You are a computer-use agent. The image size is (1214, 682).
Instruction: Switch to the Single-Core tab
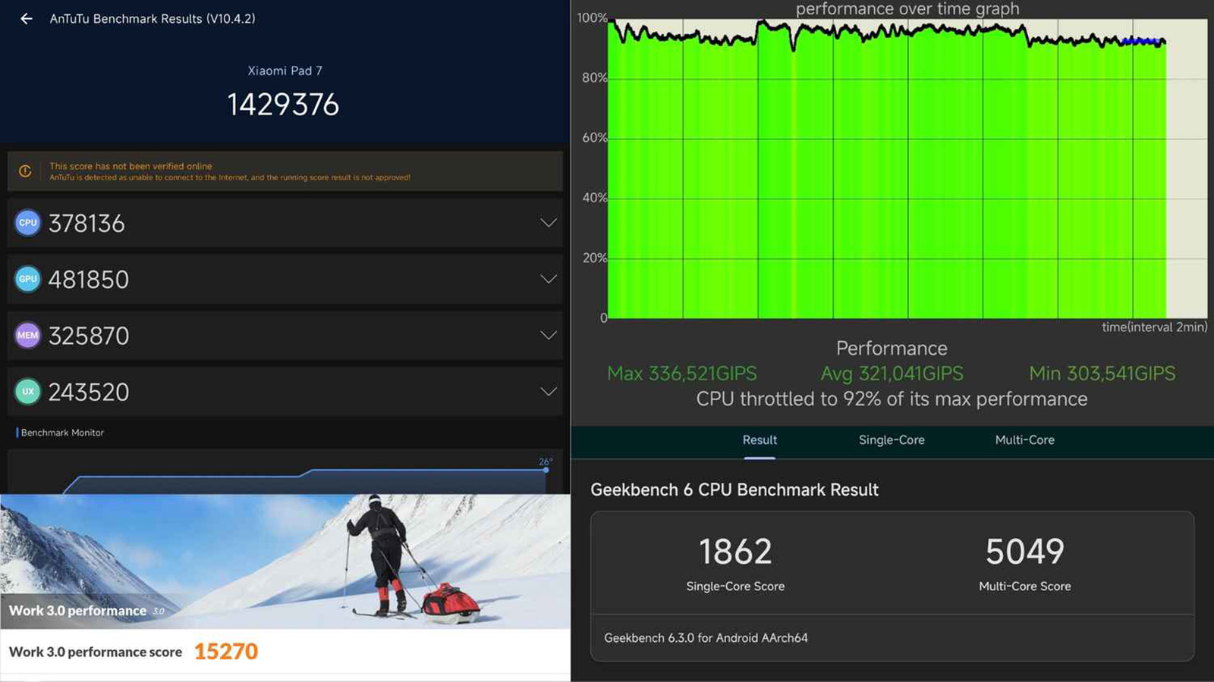click(892, 440)
